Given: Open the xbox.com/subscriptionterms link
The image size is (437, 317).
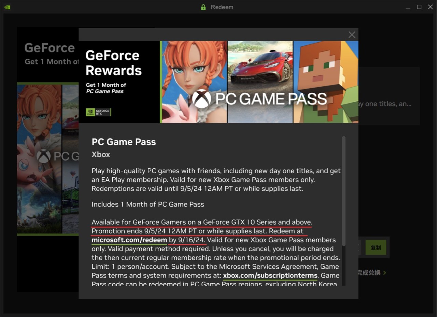Looking at the screenshot, I should pyautogui.click(x=270, y=275).
